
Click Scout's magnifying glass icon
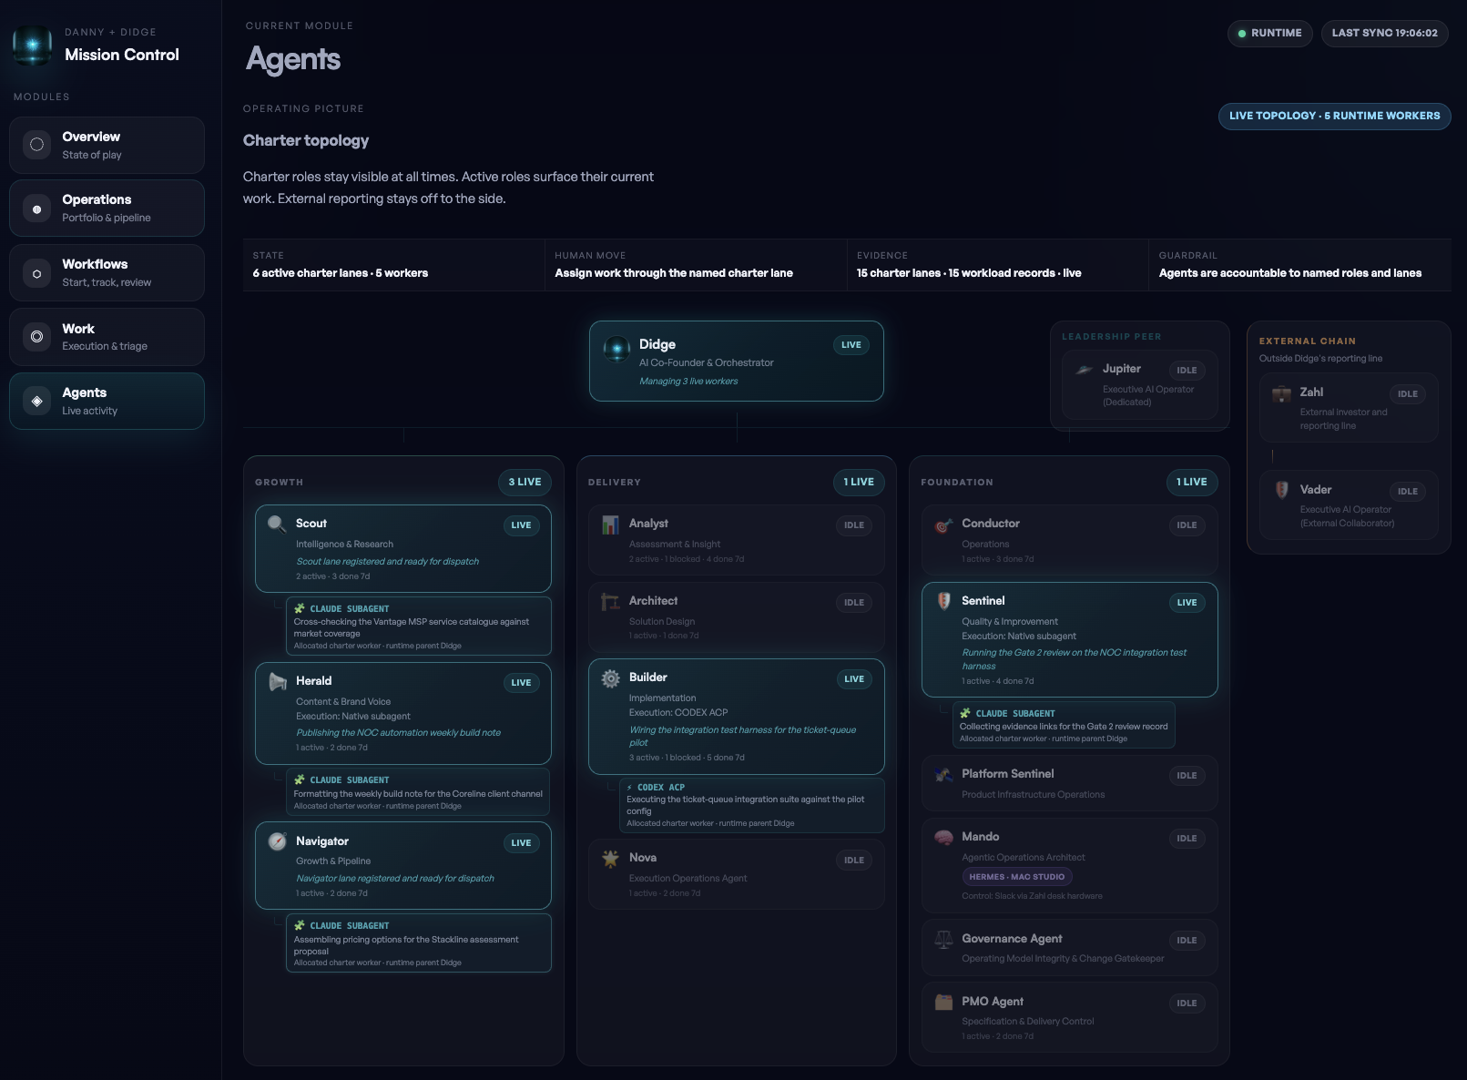pos(277,524)
